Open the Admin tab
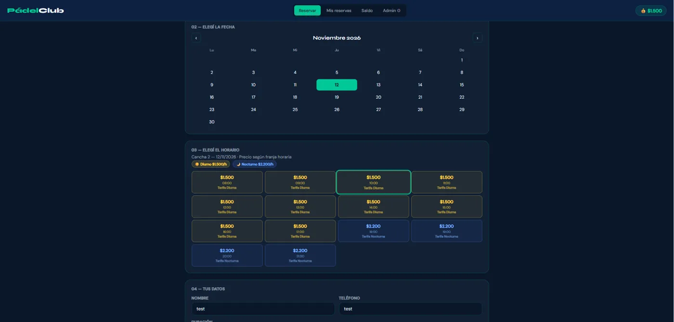The image size is (674, 322). tap(391, 11)
